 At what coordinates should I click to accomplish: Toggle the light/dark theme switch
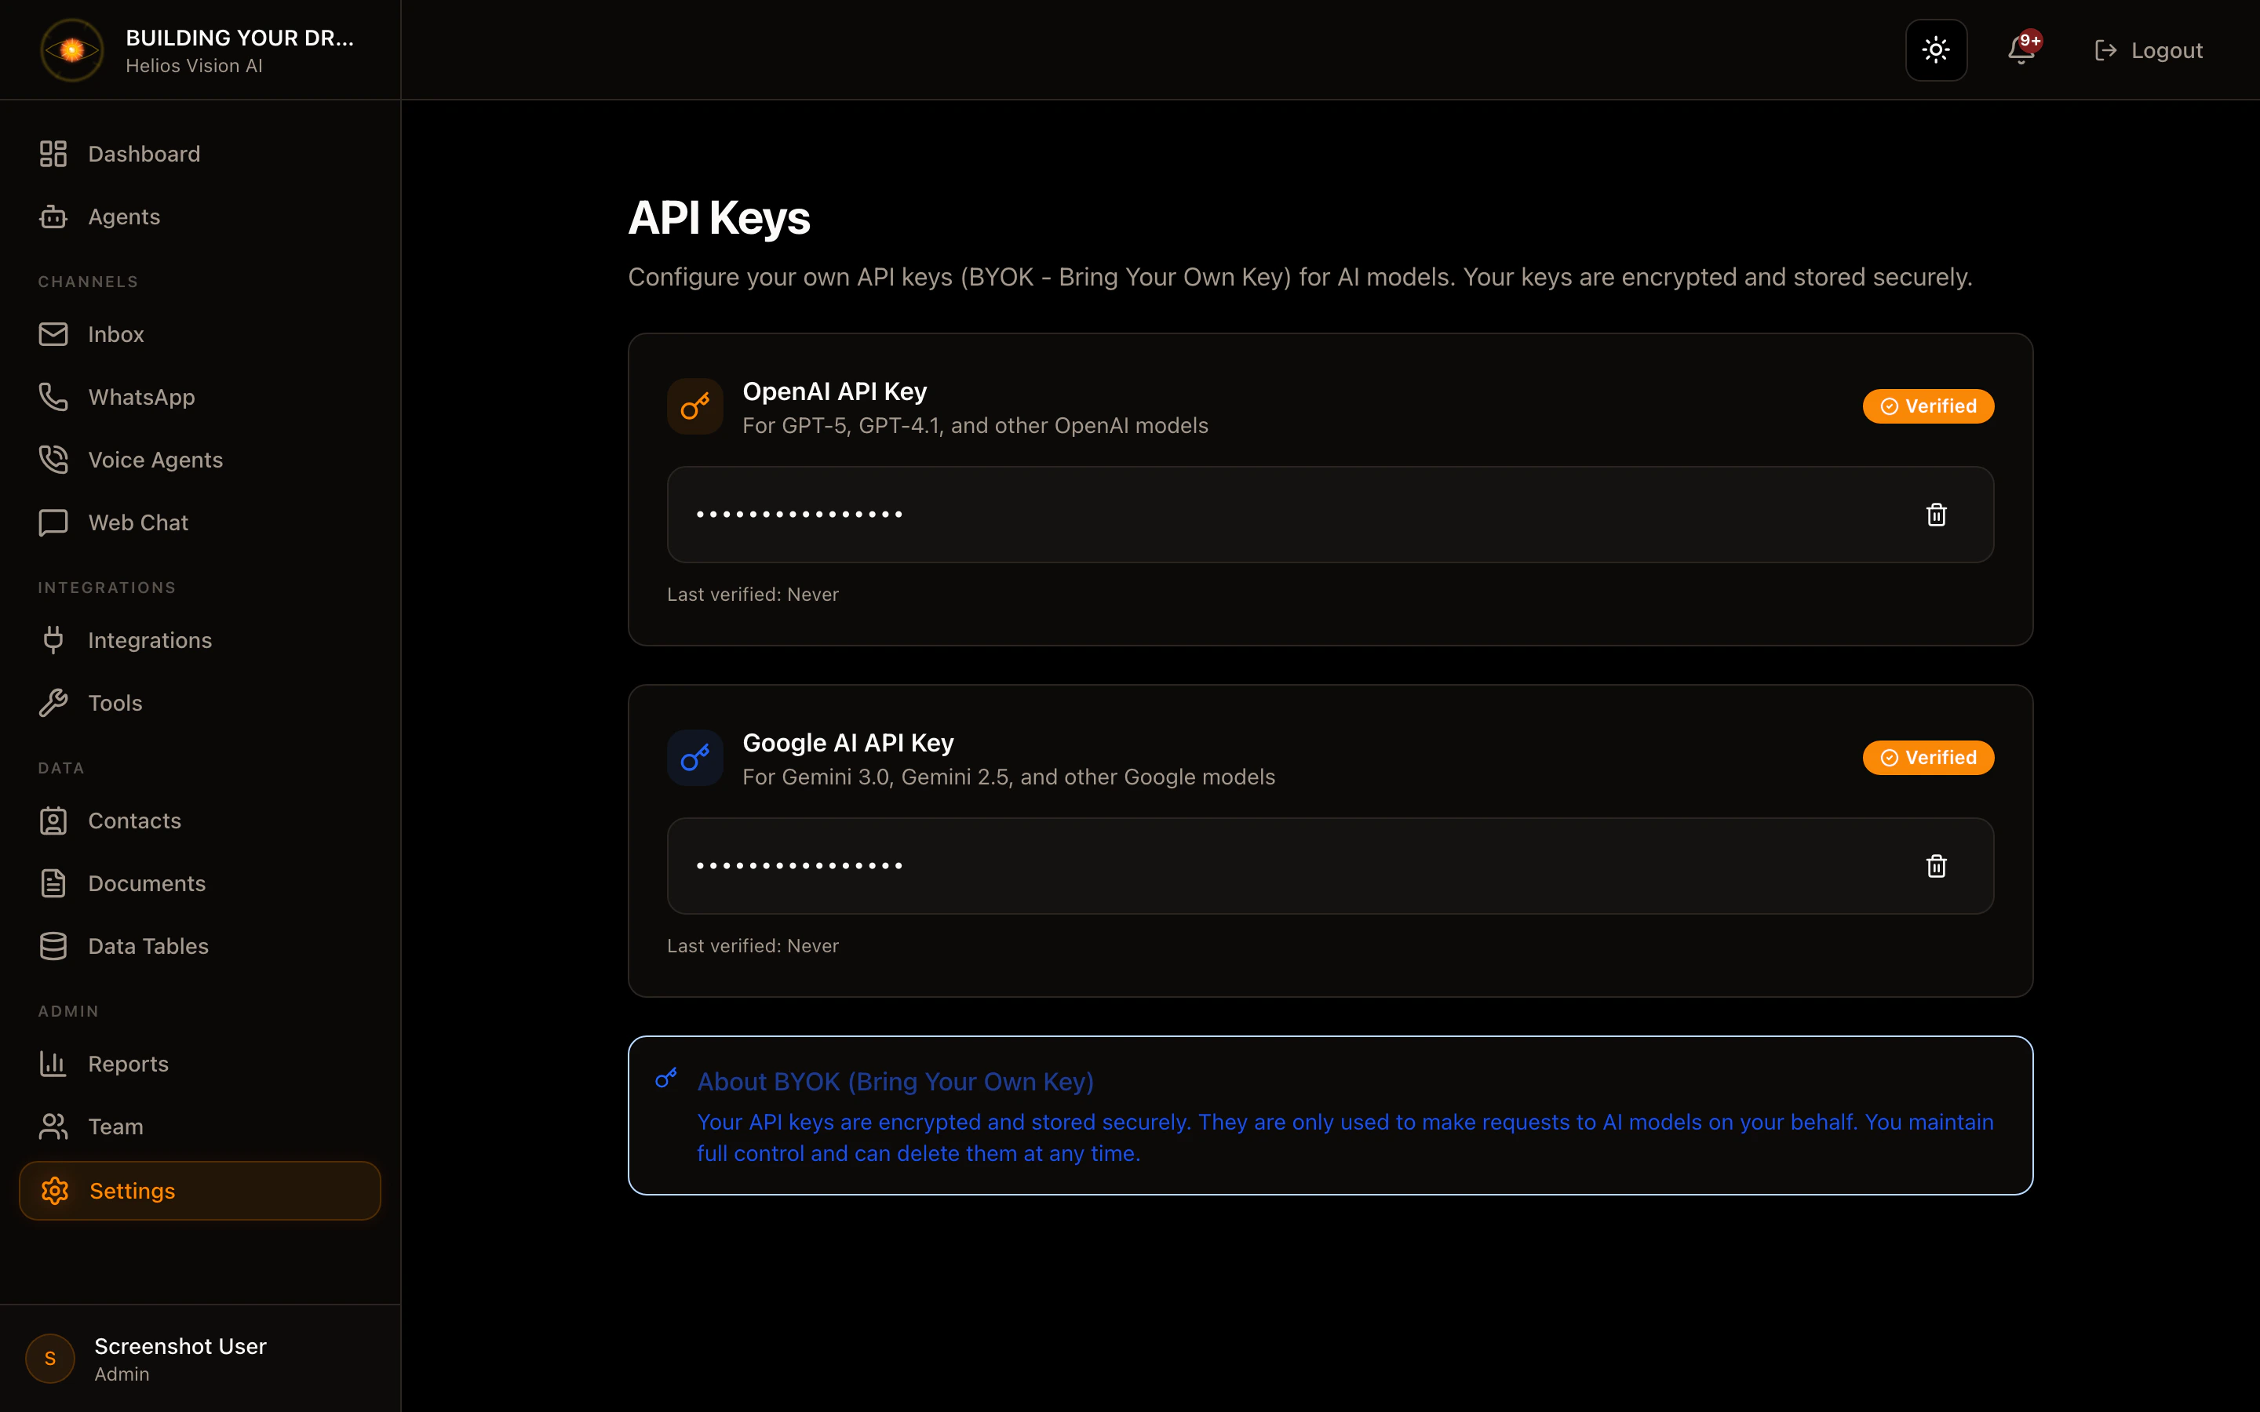point(1935,49)
